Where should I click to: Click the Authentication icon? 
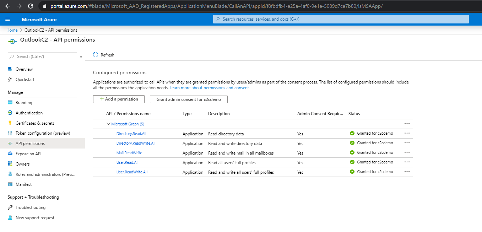point(10,113)
